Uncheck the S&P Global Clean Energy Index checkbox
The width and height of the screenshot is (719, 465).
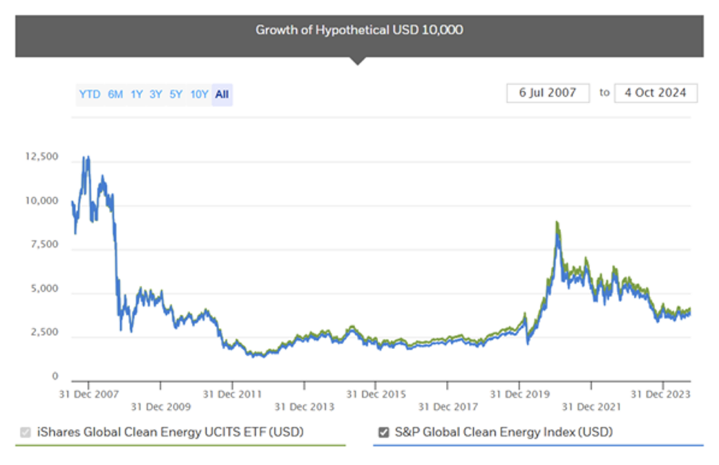tap(384, 432)
